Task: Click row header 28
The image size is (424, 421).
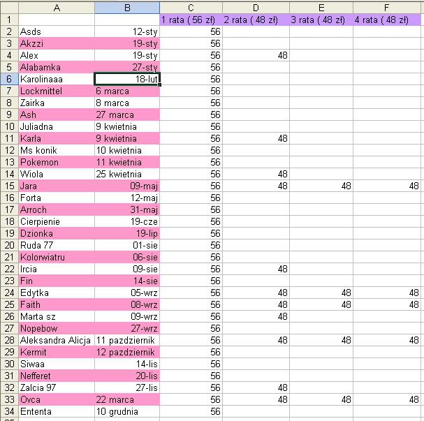Action: tap(9, 340)
